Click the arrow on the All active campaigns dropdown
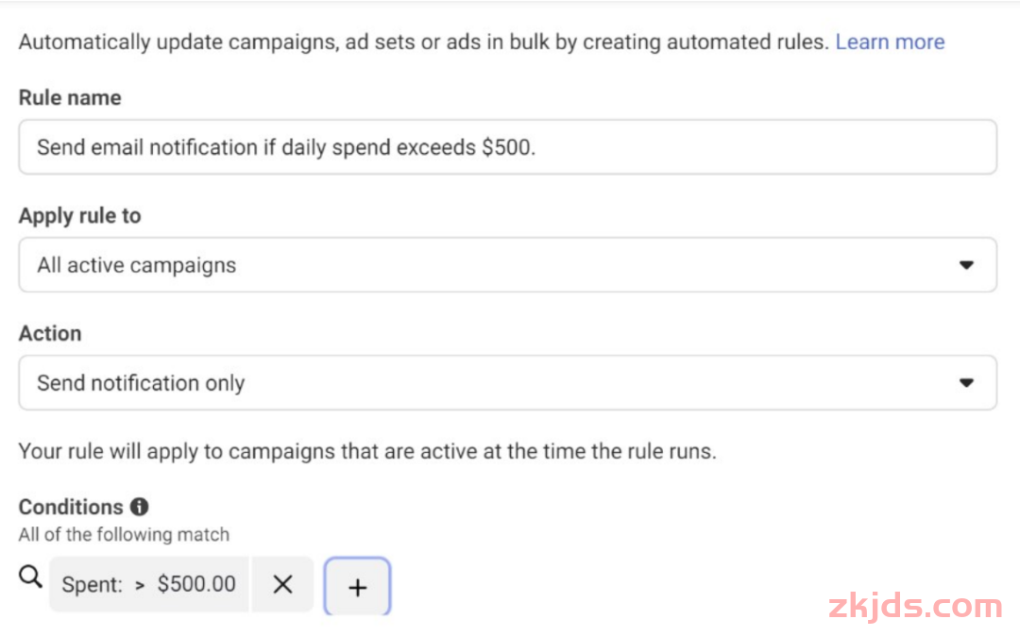Image resolution: width=1020 pixels, height=636 pixels. [966, 265]
